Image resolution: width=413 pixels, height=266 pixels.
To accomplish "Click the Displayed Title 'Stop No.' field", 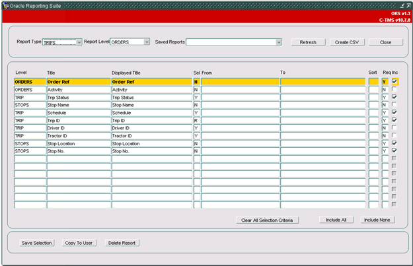I will (151, 151).
